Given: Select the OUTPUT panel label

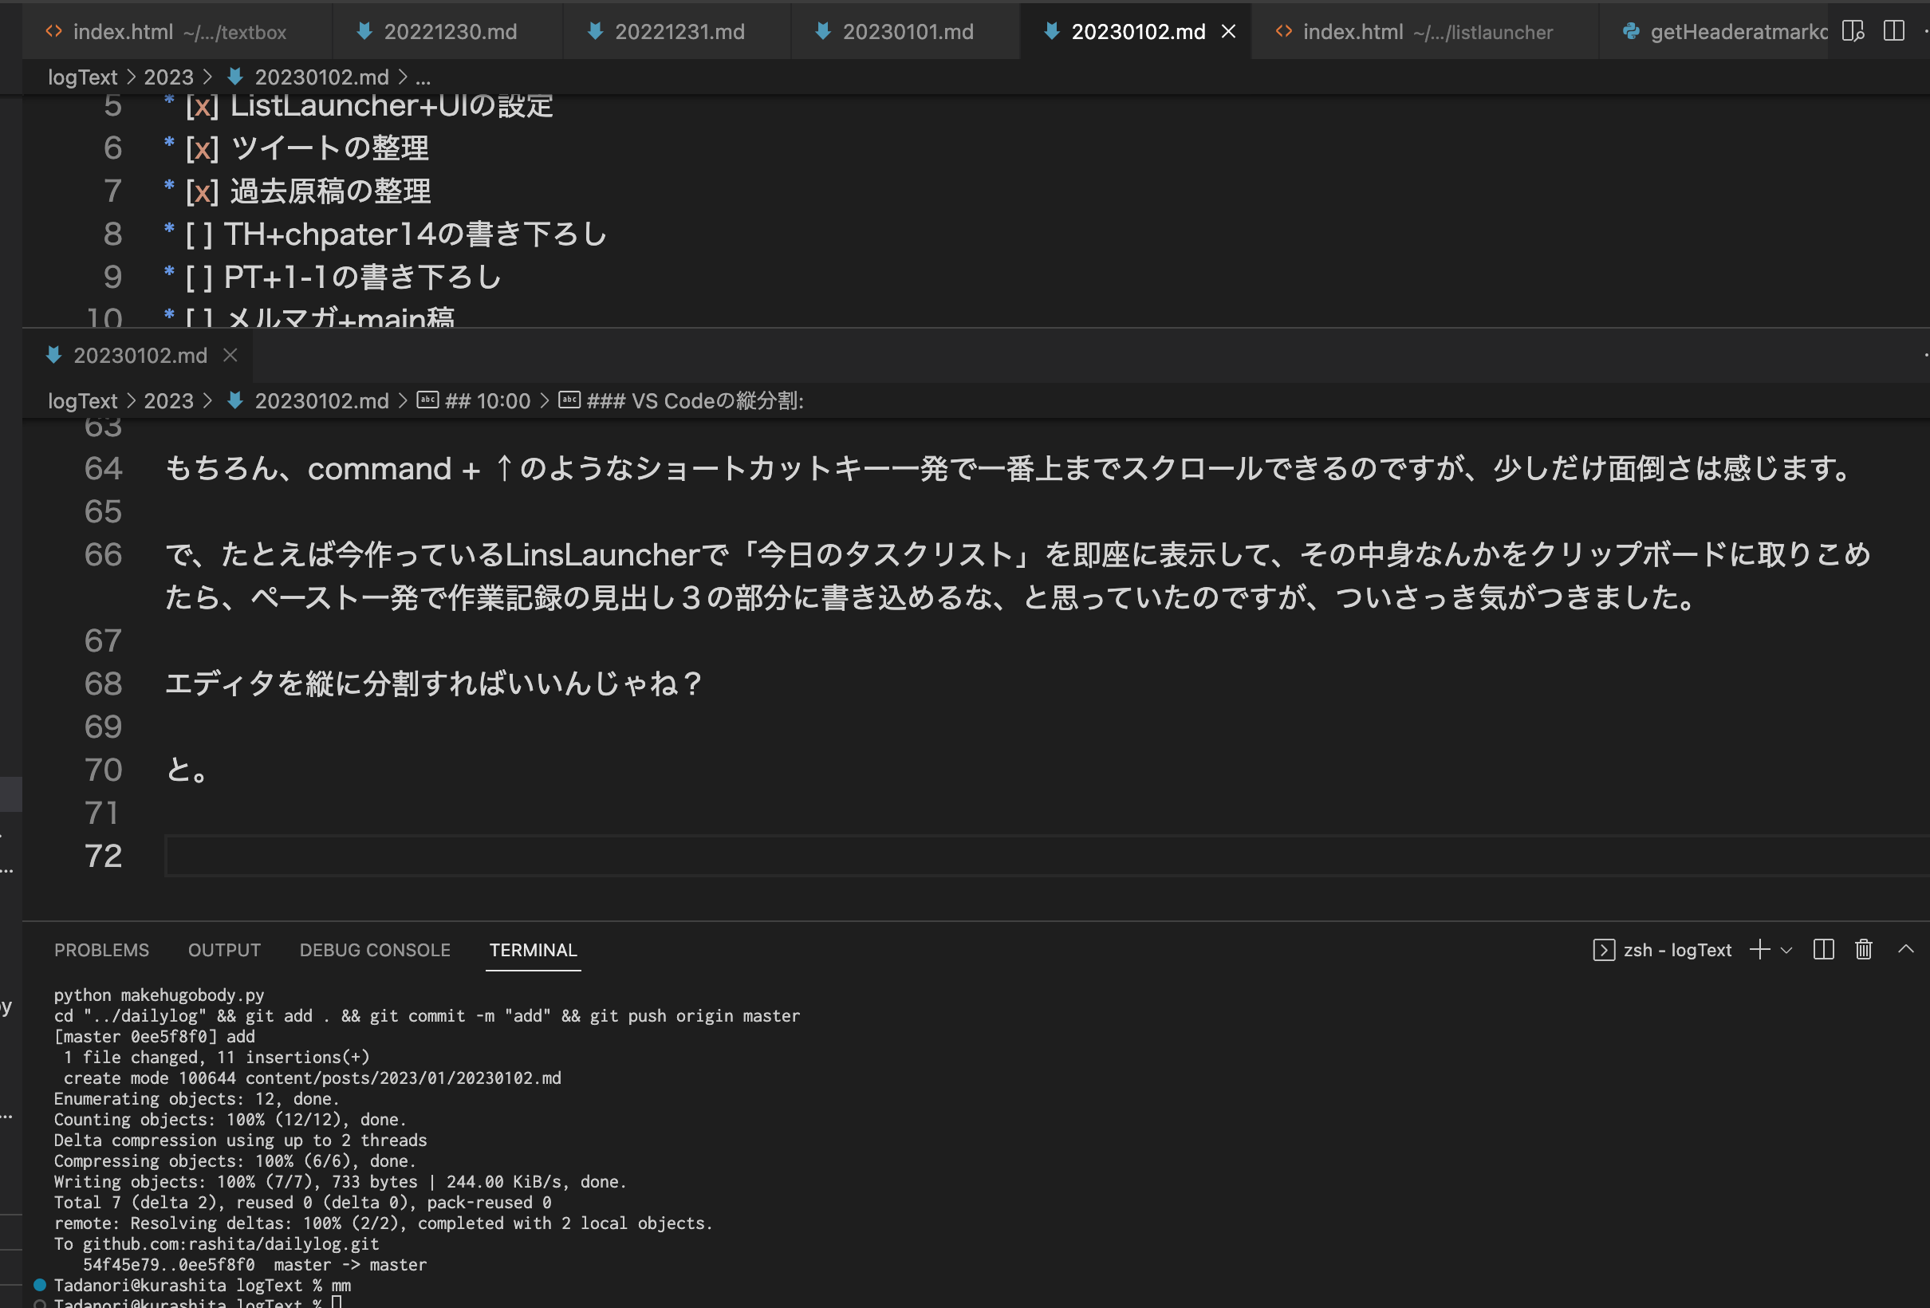Looking at the screenshot, I should (223, 949).
